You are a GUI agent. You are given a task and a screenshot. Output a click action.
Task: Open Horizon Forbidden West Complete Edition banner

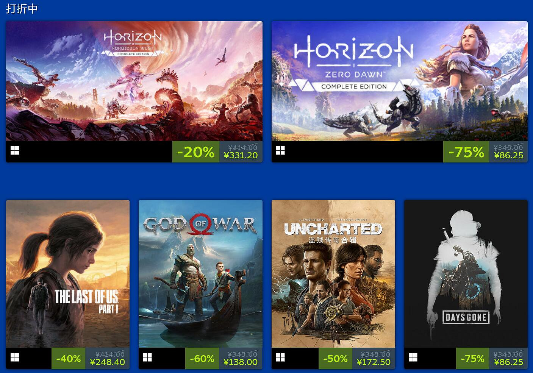click(134, 81)
